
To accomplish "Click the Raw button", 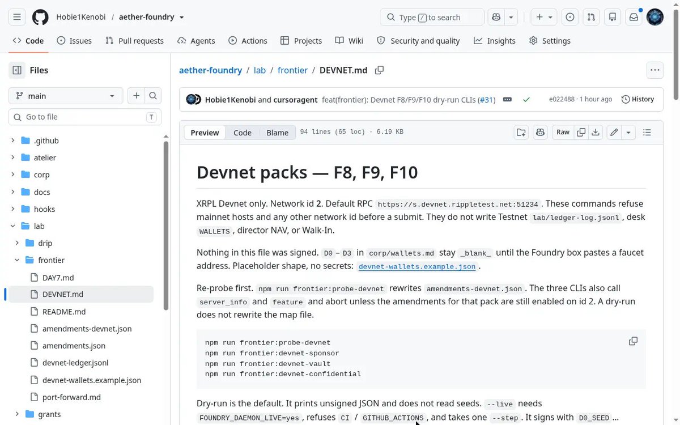I will click(563, 132).
